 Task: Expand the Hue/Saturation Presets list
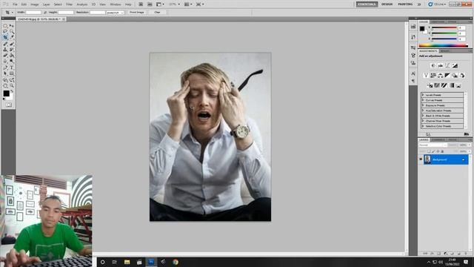click(x=423, y=111)
